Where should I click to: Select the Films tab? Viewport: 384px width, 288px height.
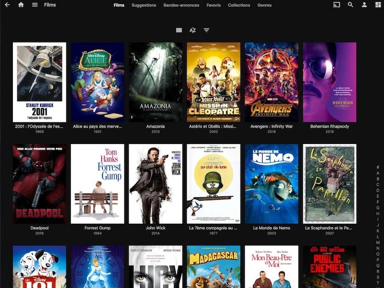click(x=119, y=5)
